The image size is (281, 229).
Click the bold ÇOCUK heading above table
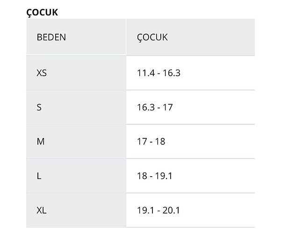point(42,12)
